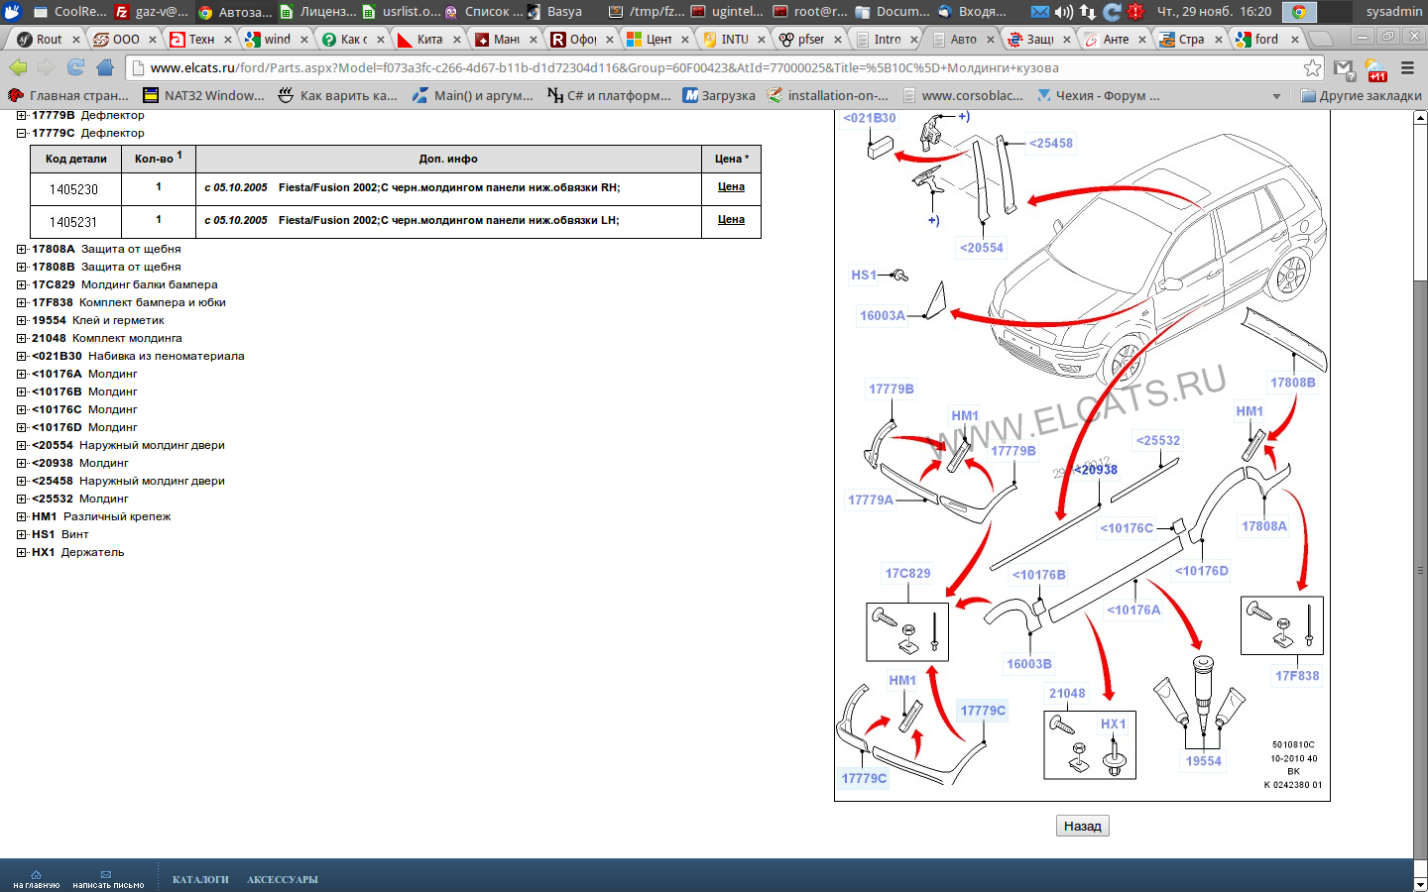This screenshot has height=892, width=1428.
Task: Open the volume control in the system tray
Action: tap(1063, 12)
